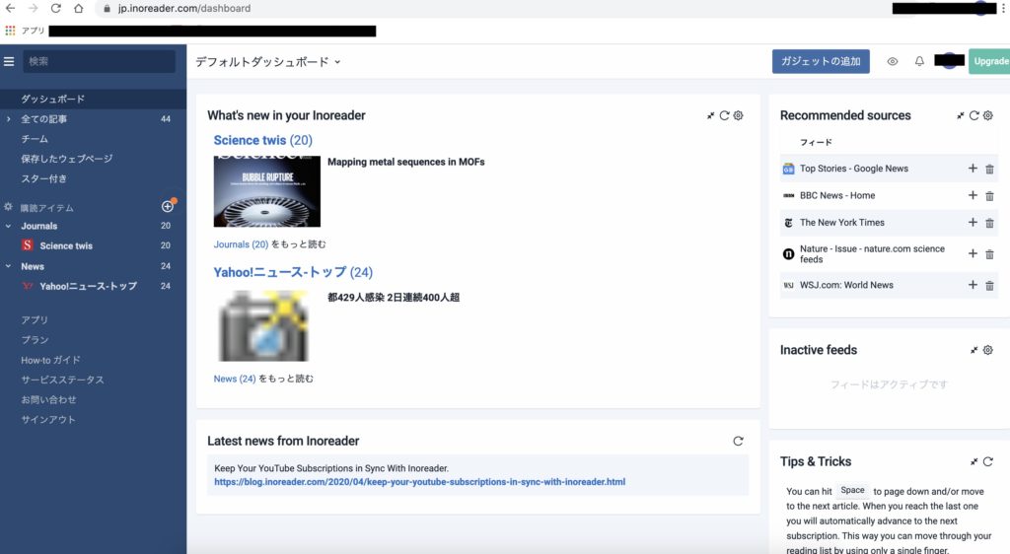Refresh the Recommended sources gadget
This screenshot has width=1010, height=554.
974,115
